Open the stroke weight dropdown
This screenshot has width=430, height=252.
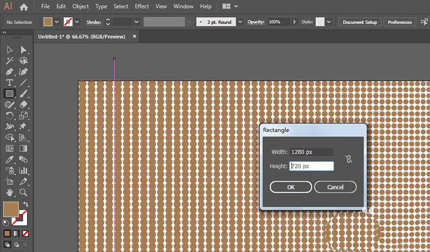[137, 22]
